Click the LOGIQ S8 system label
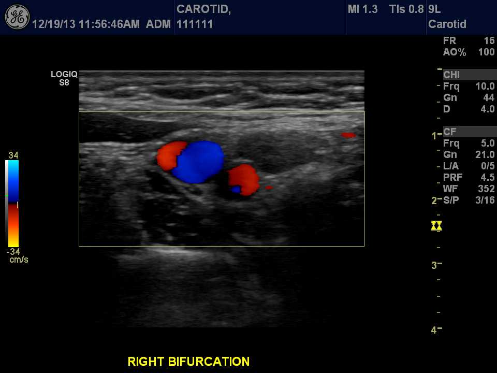 click(64, 78)
